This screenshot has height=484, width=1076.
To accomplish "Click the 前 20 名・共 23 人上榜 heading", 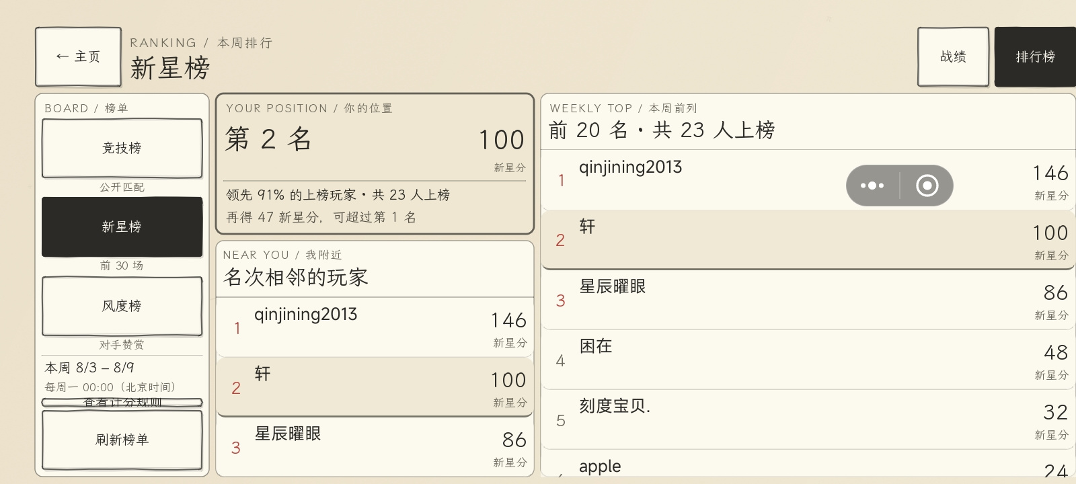I will tap(662, 130).
